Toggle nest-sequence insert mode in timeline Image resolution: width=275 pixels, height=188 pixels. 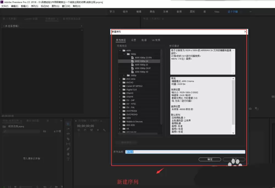coord(79,130)
